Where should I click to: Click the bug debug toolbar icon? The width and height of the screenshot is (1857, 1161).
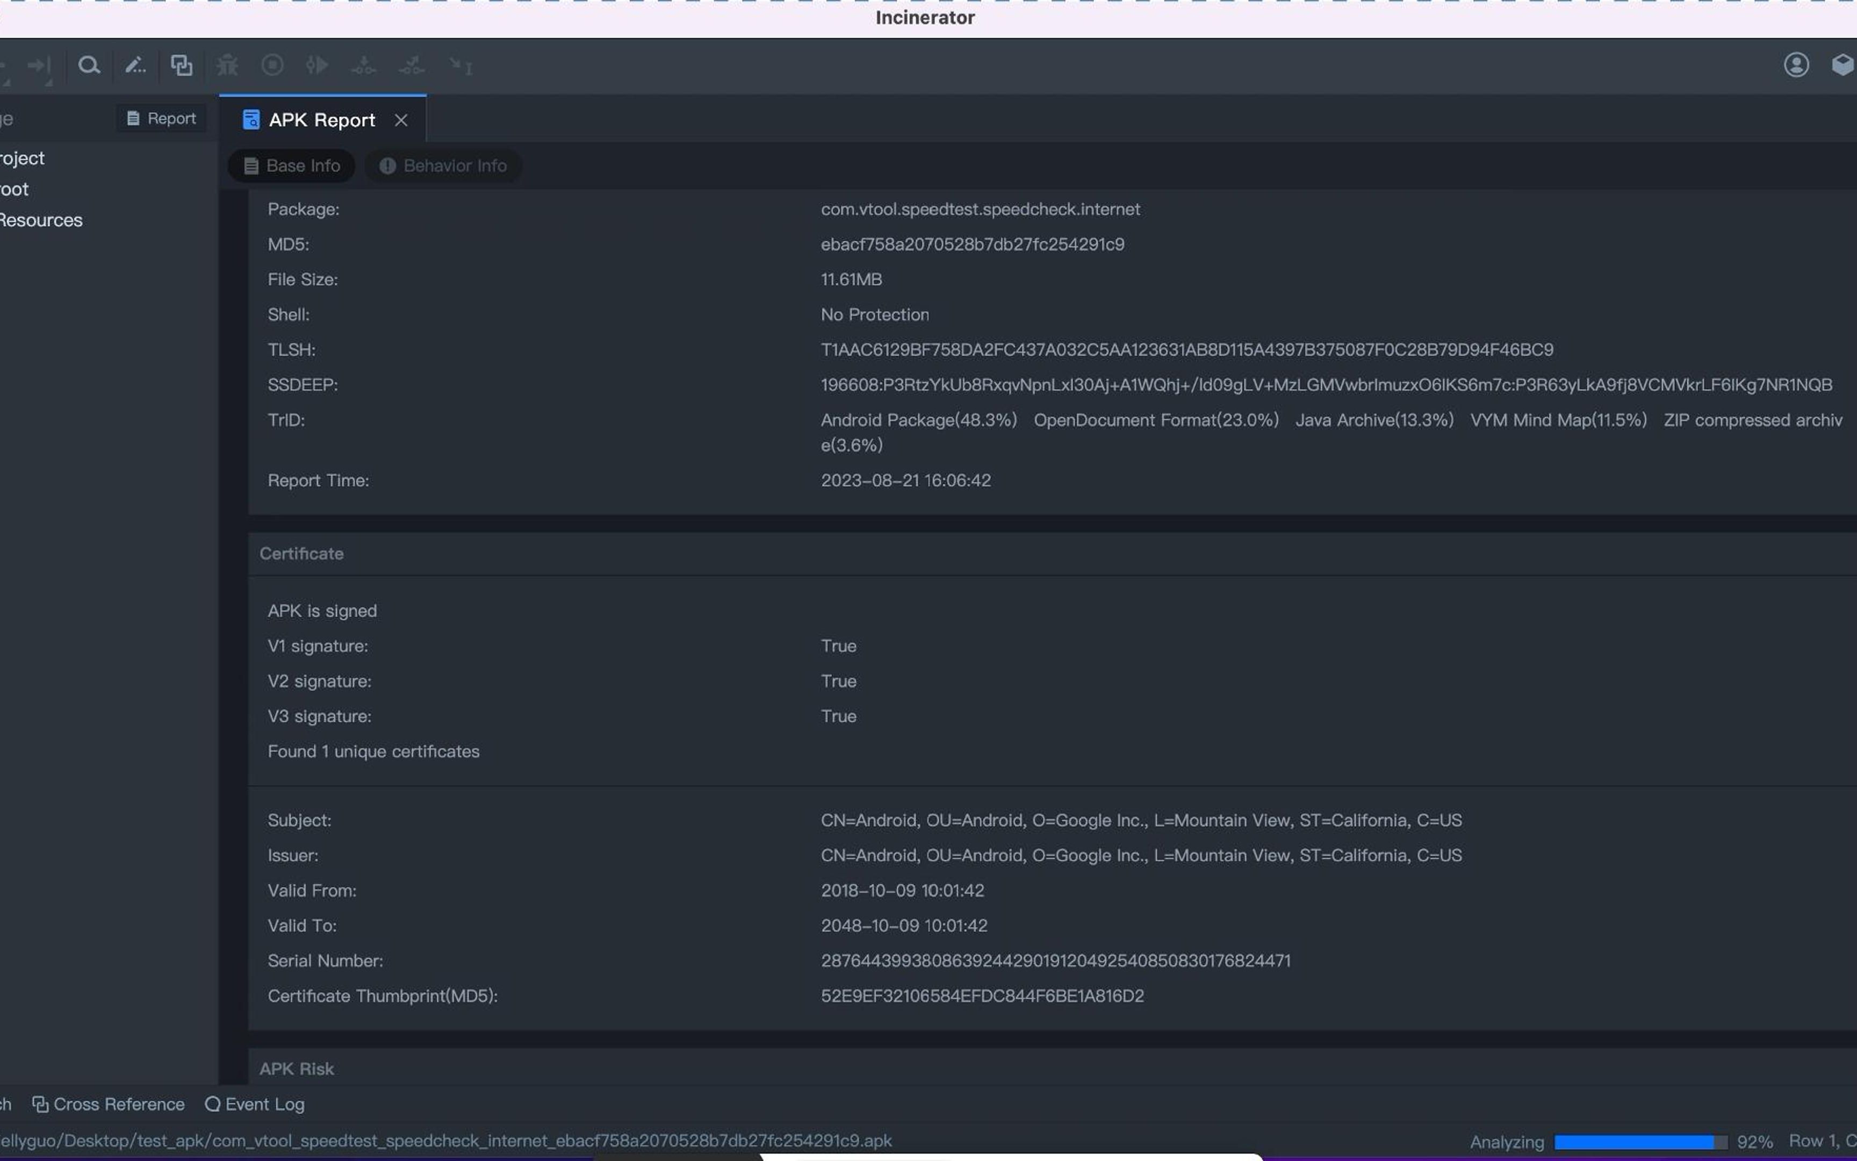pyautogui.click(x=227, y=65)
